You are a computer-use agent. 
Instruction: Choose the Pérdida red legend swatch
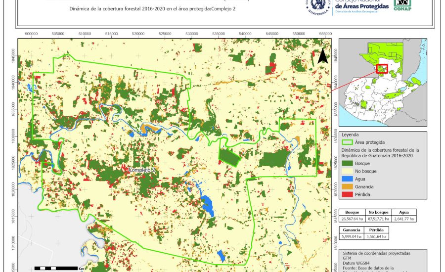(348, 195)
